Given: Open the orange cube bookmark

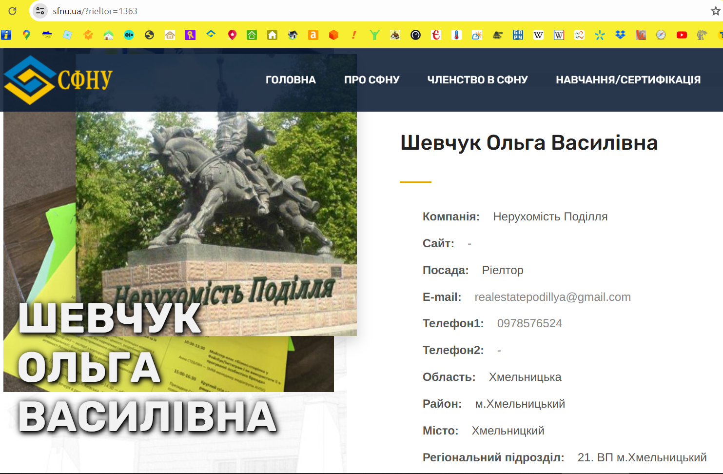Looking at the screenshot, I should click(x=334, y=35).
